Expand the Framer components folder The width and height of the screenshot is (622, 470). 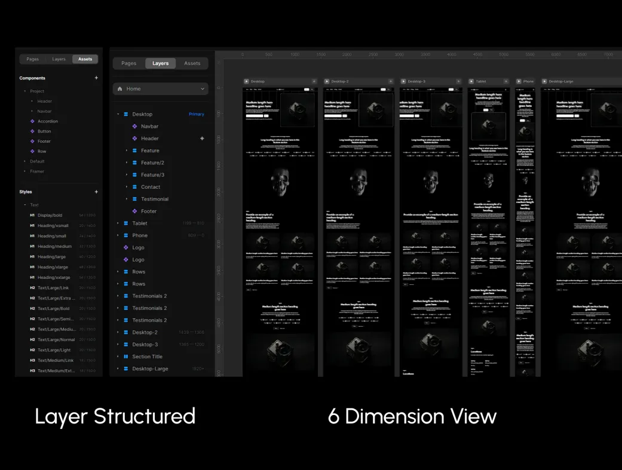[24, 171]
